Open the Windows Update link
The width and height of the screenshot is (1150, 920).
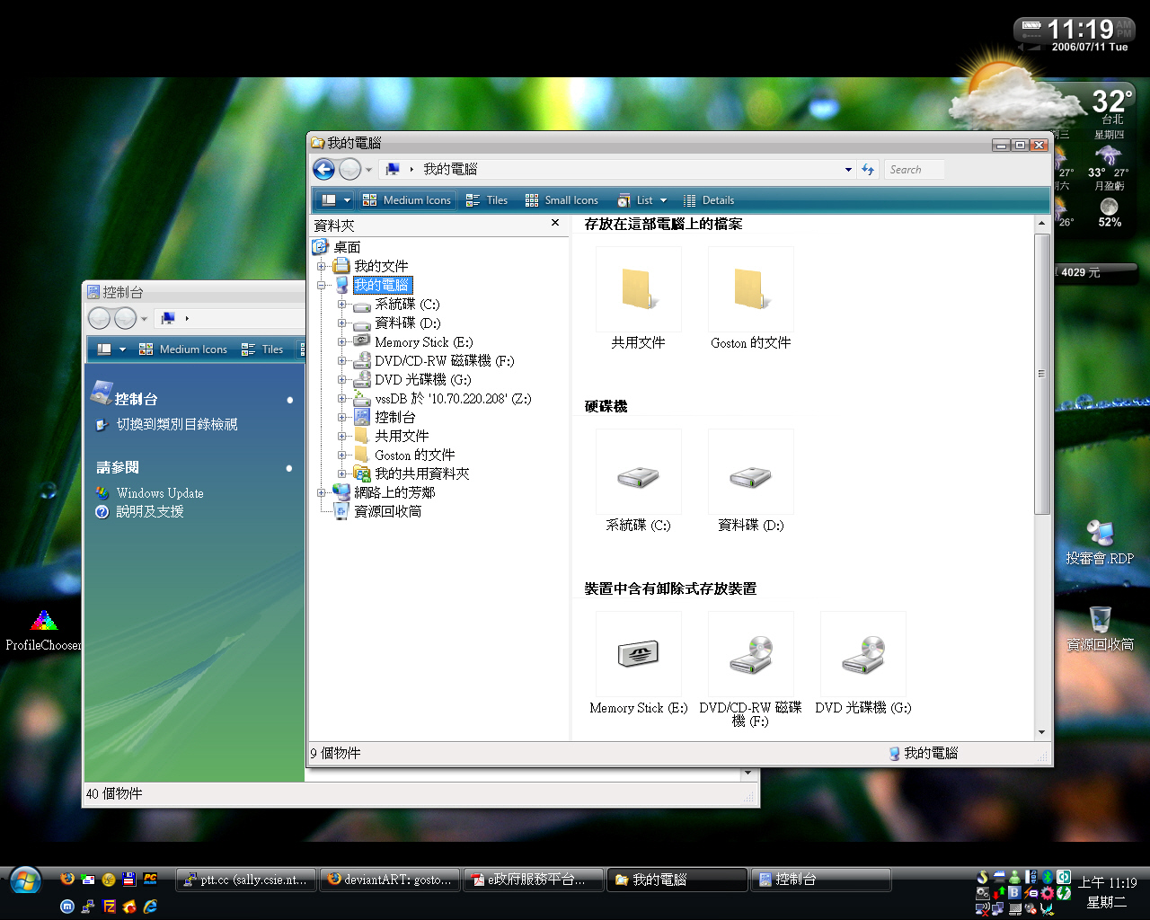pyautogui.click(x=160, y=493)
